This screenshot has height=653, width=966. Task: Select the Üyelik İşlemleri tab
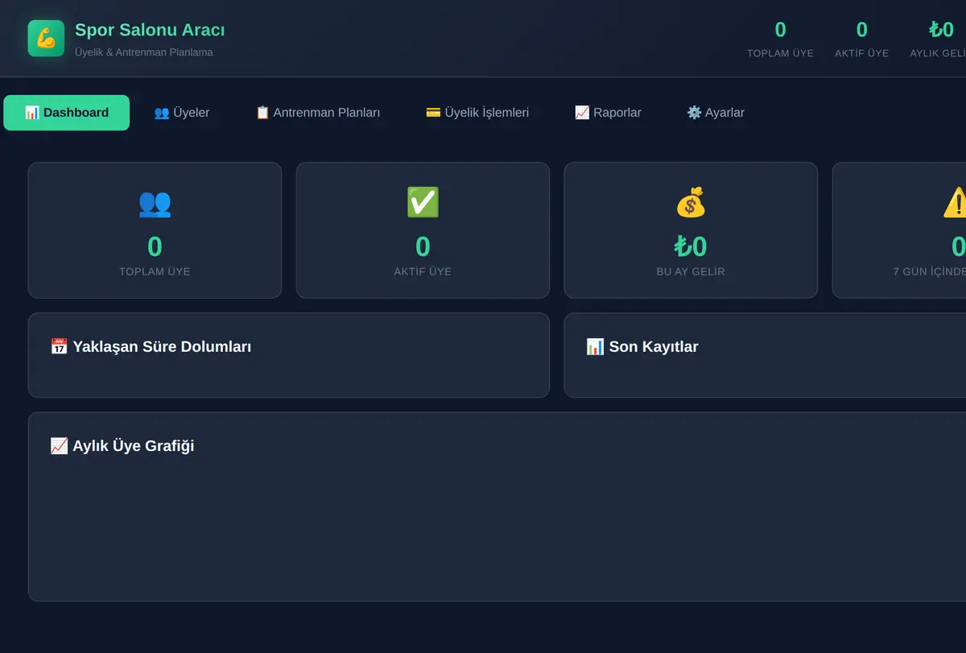point(477,113)
